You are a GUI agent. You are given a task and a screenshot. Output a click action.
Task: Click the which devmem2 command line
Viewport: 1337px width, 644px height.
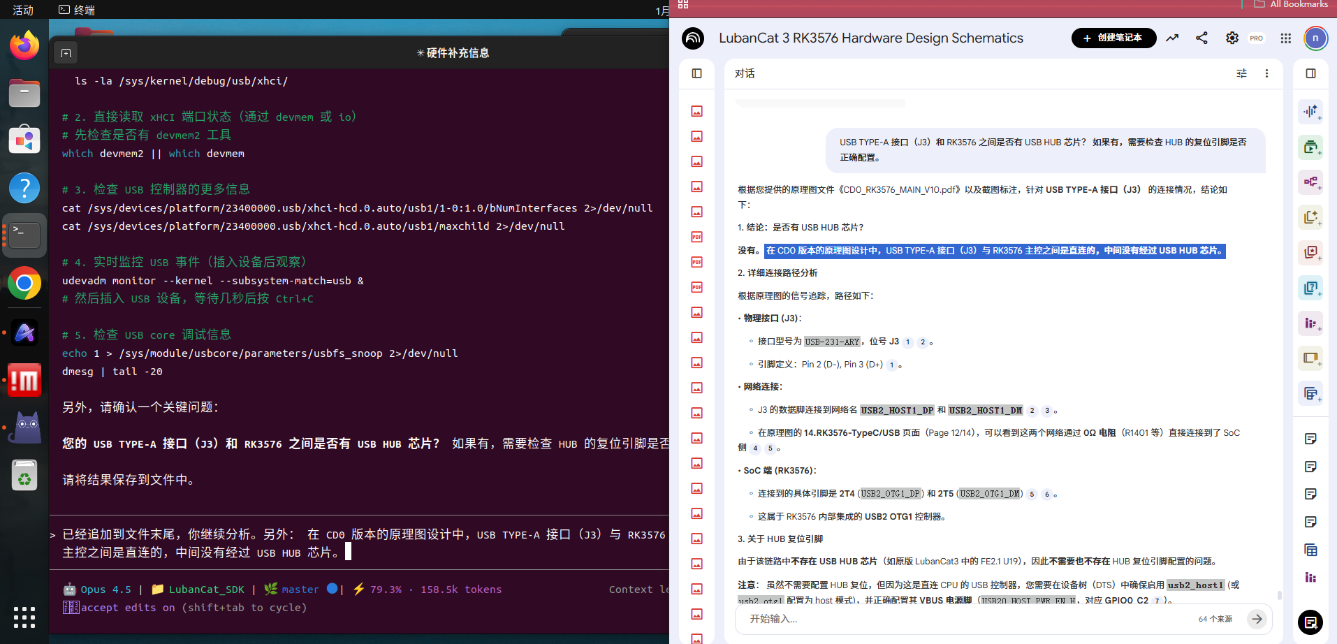[x=153, y=154]
